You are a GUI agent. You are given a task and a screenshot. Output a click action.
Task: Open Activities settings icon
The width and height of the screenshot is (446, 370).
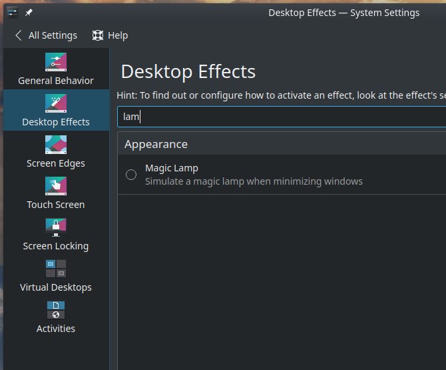[56, 310]
